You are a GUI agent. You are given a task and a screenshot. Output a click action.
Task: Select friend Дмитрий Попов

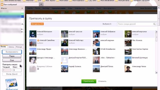coord(108,69)
